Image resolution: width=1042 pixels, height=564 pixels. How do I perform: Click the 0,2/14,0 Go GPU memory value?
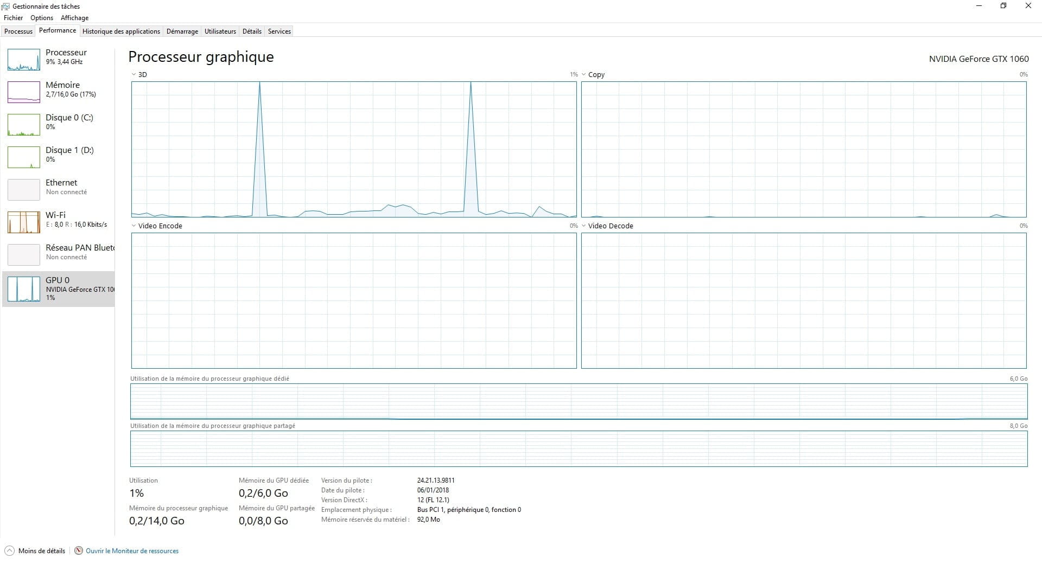click(157, 521)
